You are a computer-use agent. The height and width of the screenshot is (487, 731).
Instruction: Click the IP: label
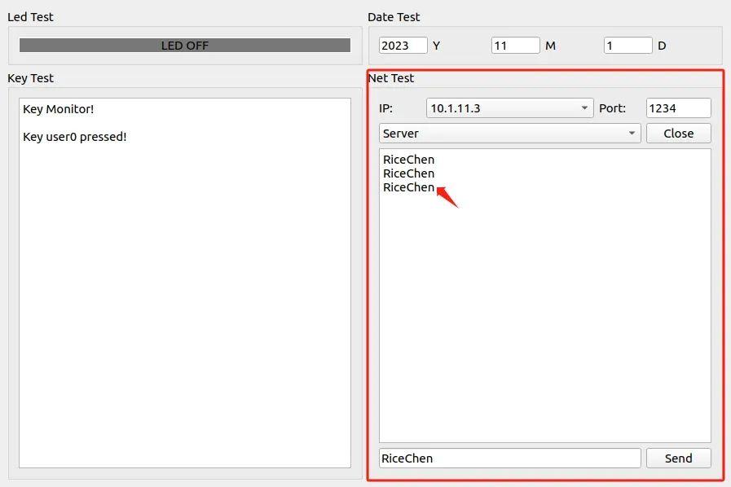coord(385,108)
